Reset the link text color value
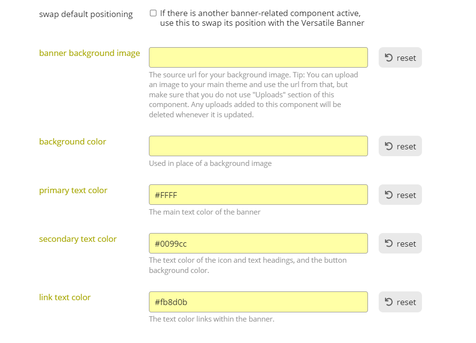The image size is (476, 343). 400,302
